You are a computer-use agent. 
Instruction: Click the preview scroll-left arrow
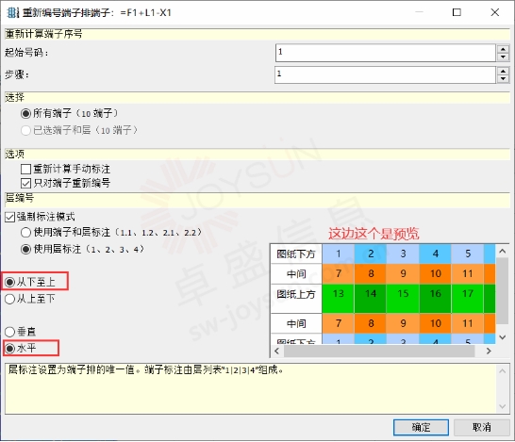[x=277, y=351]
